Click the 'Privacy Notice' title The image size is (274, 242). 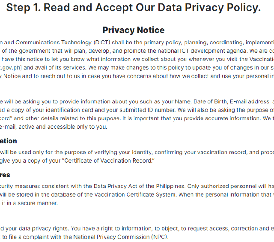pos(134,30)
